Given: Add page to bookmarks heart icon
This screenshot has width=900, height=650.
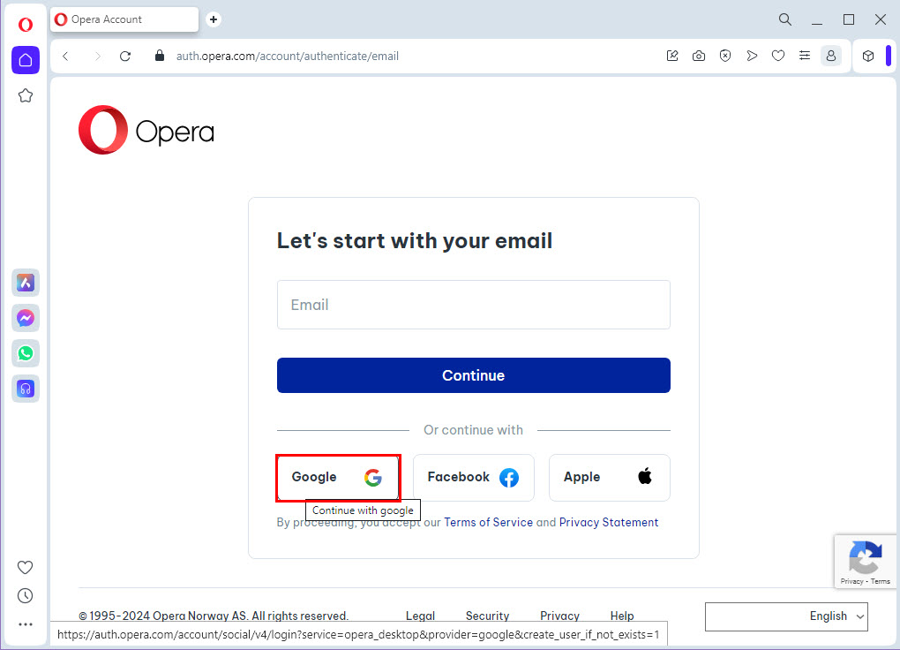Looking at the screenshot, I should pyautogui.click(x=778, y=56).
